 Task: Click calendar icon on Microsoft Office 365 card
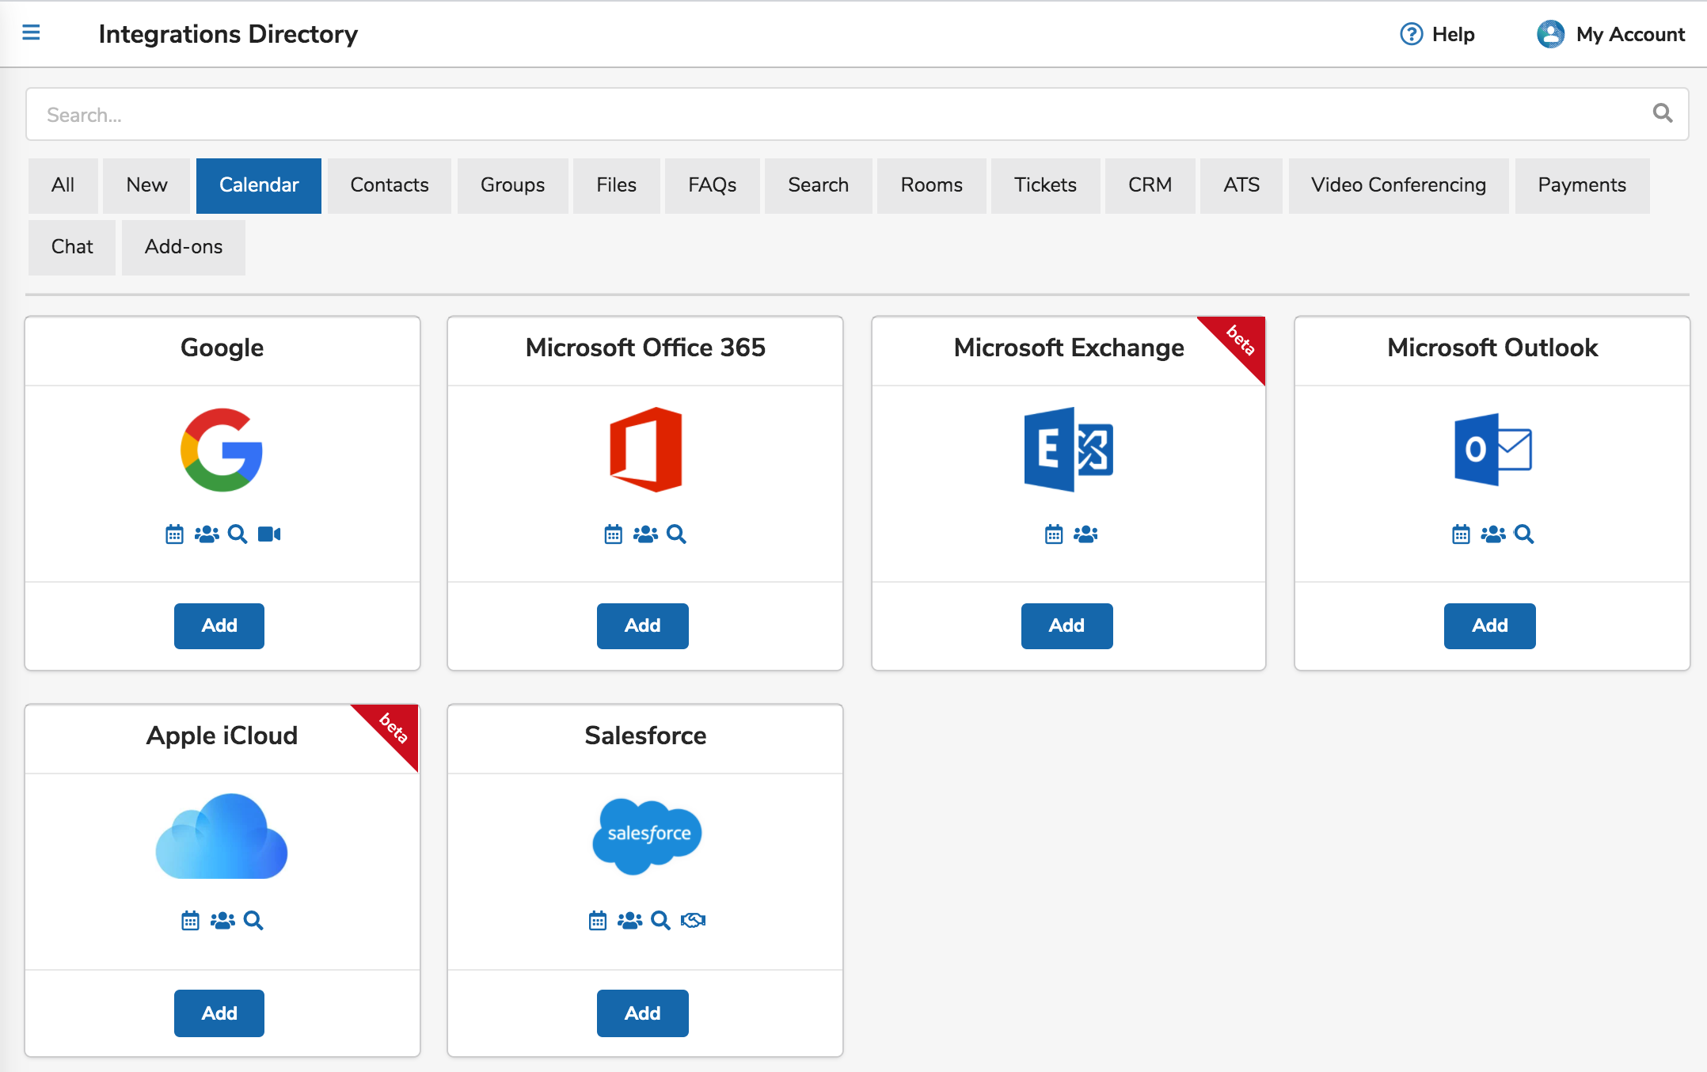(x=613, y=534)
